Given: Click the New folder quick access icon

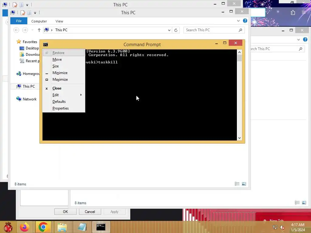Looking at the screenshot, I should pyautogui.click(x=29, y=13).
